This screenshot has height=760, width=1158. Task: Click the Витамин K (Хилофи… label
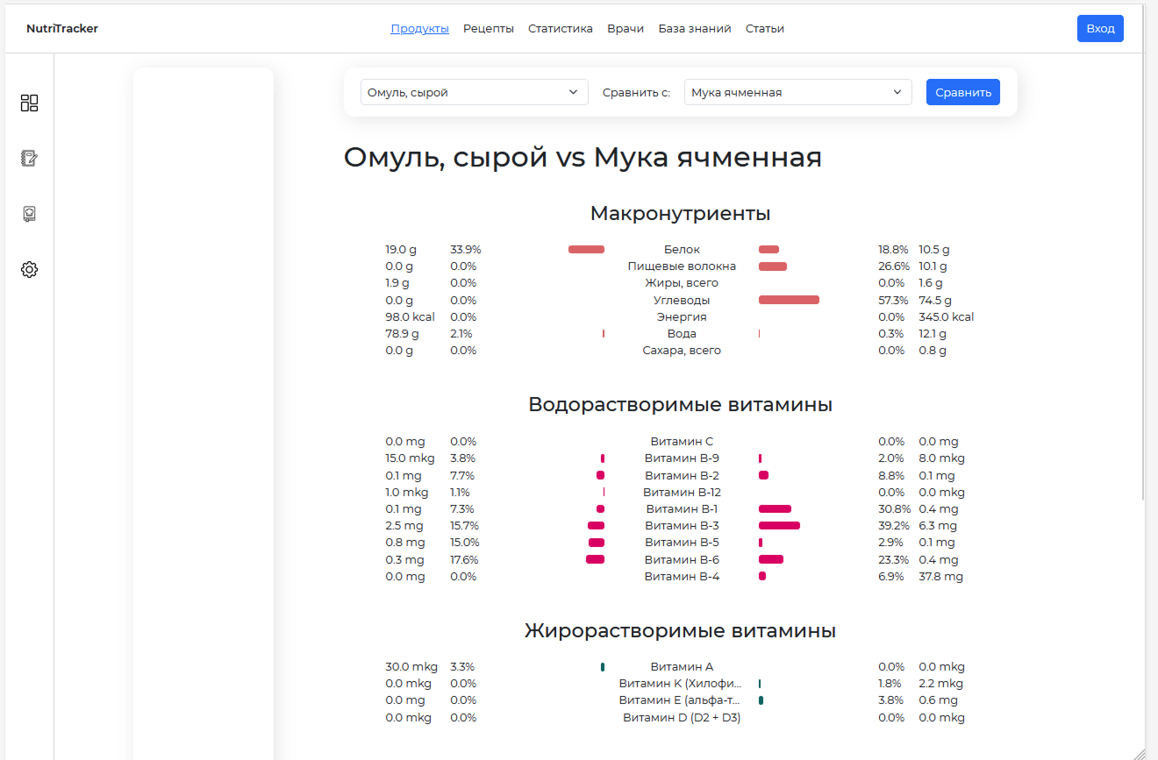682,684
